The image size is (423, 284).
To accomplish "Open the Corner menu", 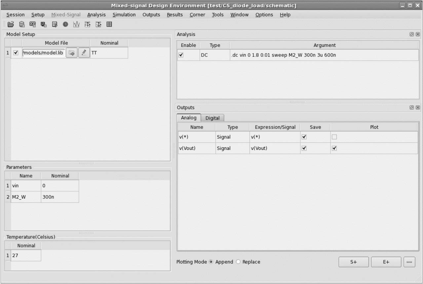I will 197,15.
